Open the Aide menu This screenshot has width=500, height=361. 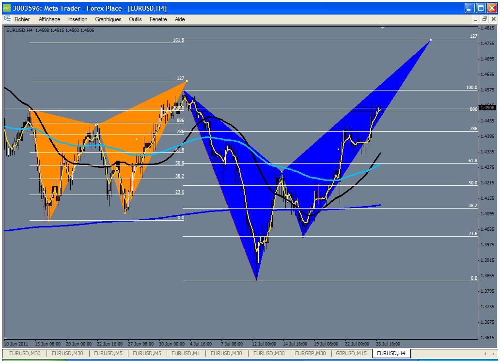180,19
